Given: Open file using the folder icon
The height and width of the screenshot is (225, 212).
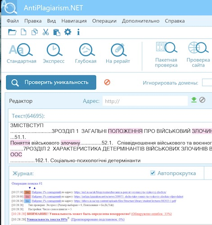Looking at the screenshot, I should point(12,32).
